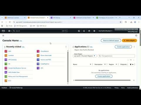This screenshot has height=105, width=141.
Task: Grab the Applications widget drag handle
Action: point(73,47)
